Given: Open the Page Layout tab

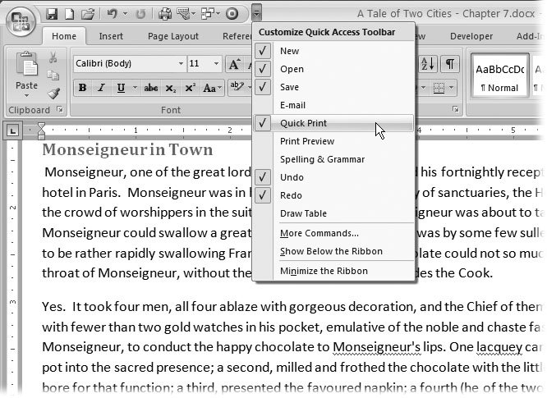Looking at the screenshot, I should coord(172,36).
